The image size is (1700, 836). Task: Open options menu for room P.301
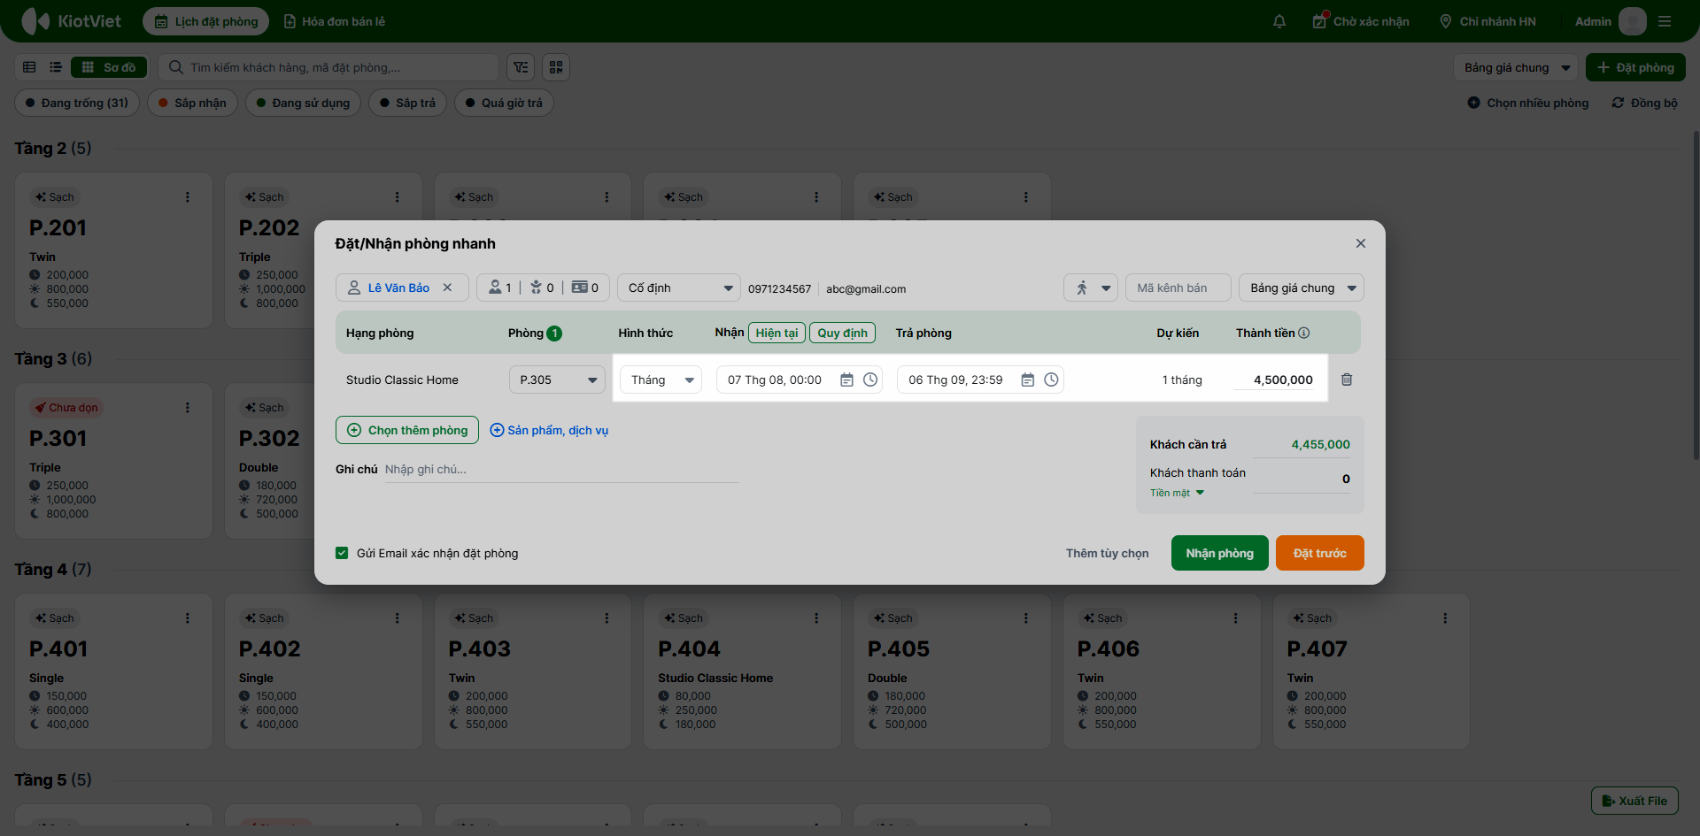187,408
